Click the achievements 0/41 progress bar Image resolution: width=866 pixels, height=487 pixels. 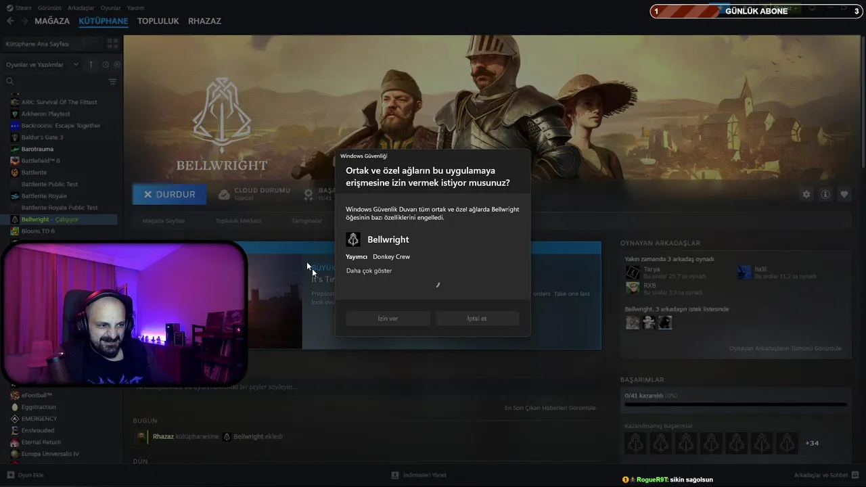pyautogui.click(x=735, y=404)
